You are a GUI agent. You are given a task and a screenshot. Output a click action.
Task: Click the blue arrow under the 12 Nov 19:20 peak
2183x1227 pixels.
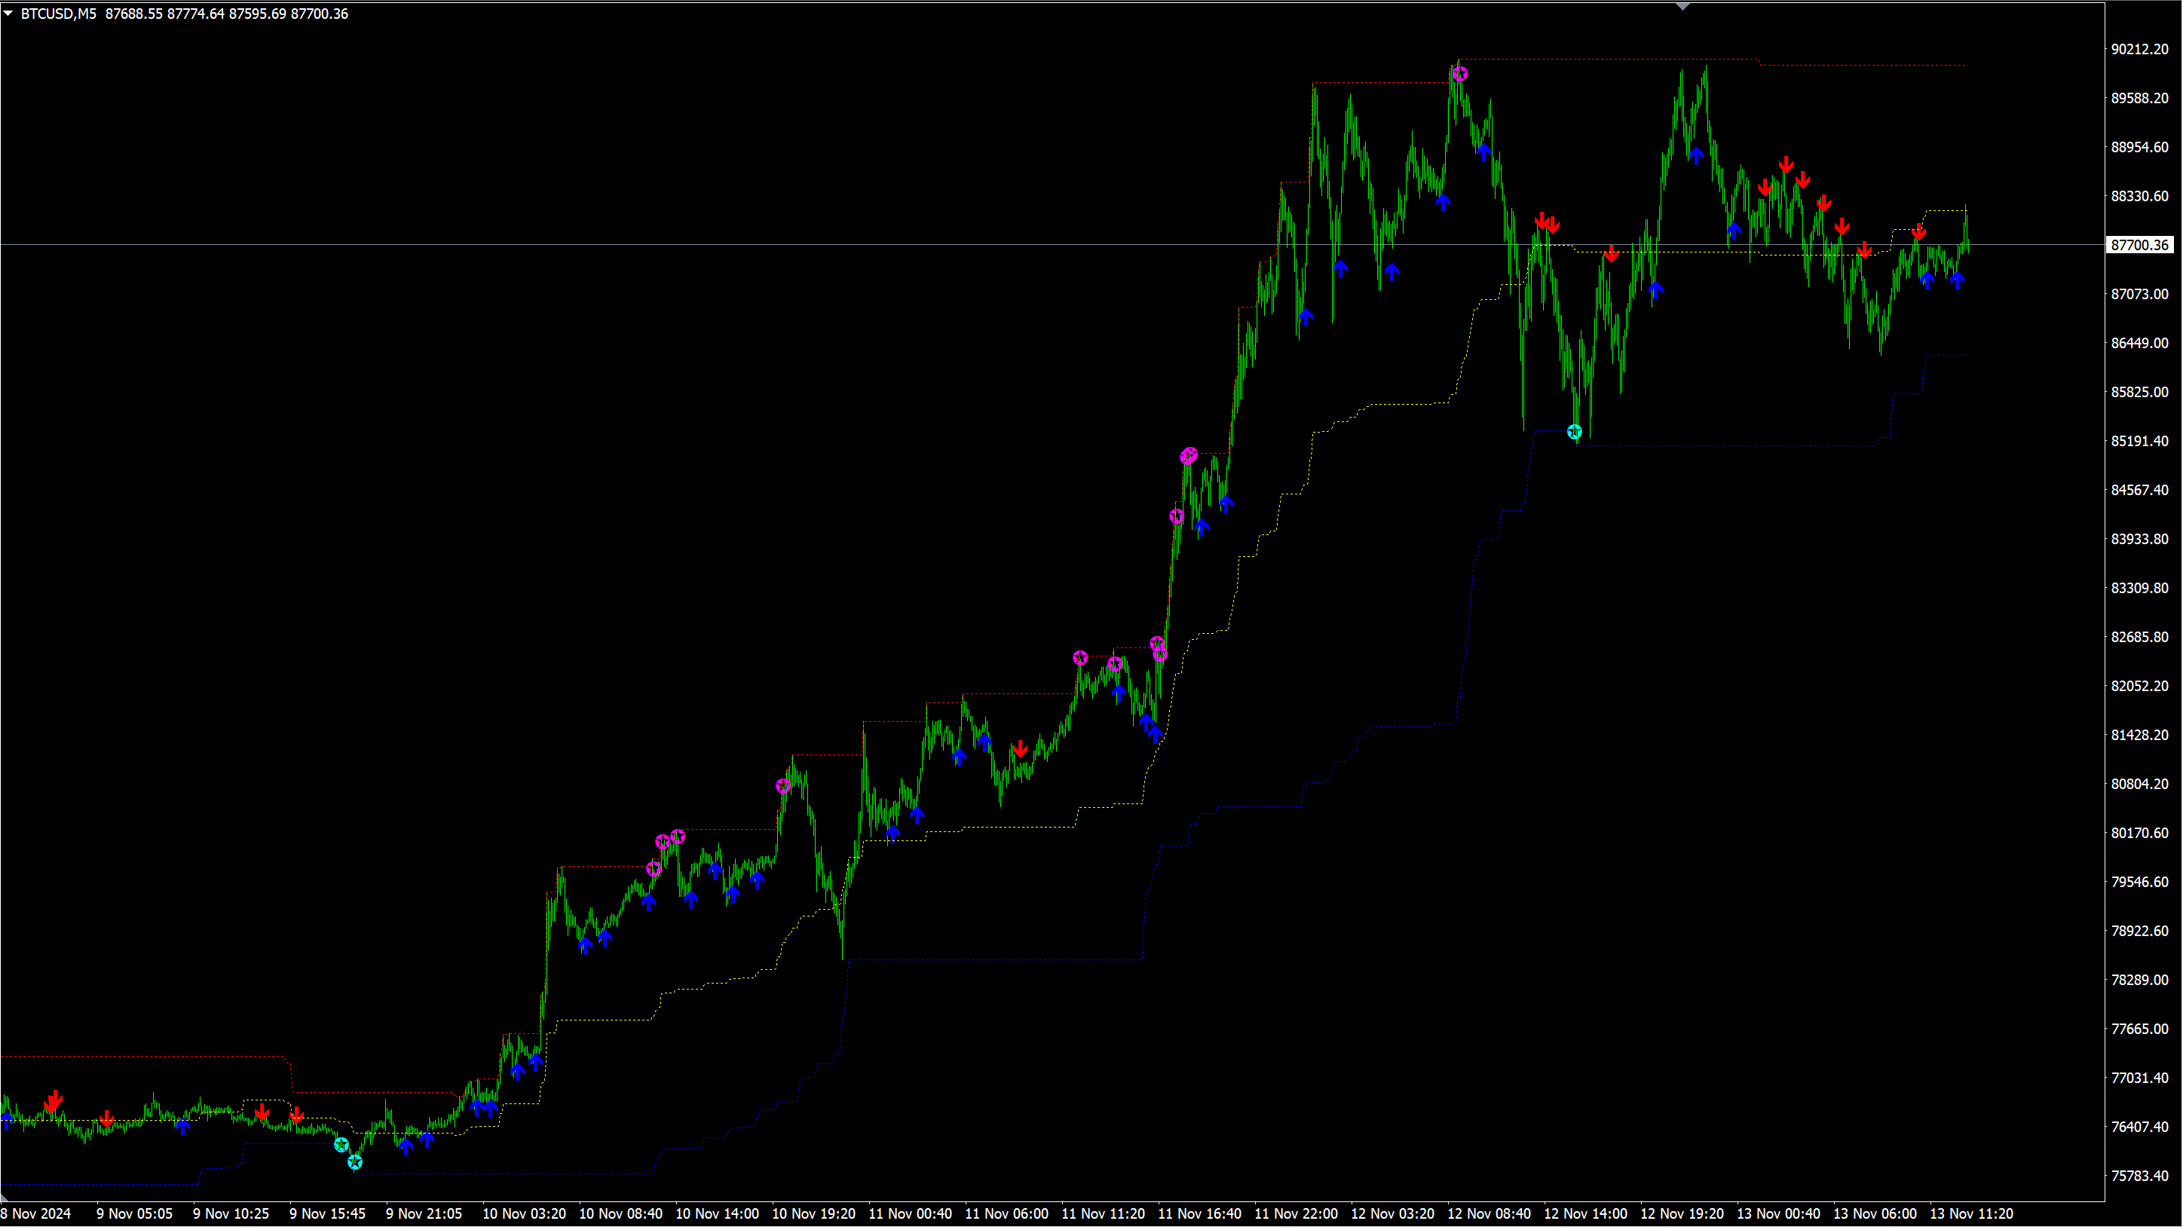click(x=1696, y=155)
